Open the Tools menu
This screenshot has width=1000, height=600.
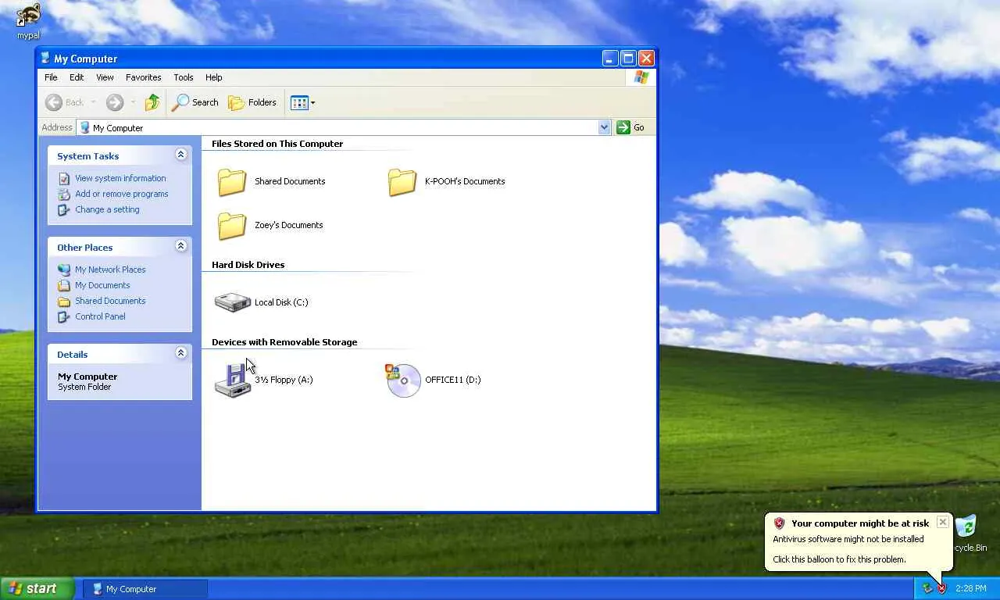184,77
